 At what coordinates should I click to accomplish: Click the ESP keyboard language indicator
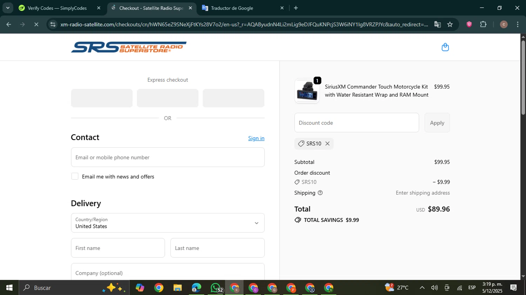[472, 288]
